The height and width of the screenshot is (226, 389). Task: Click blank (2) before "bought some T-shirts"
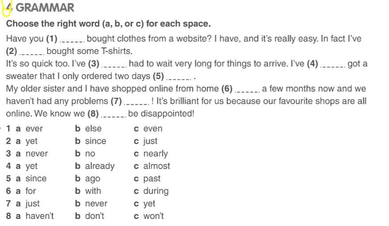32,52
